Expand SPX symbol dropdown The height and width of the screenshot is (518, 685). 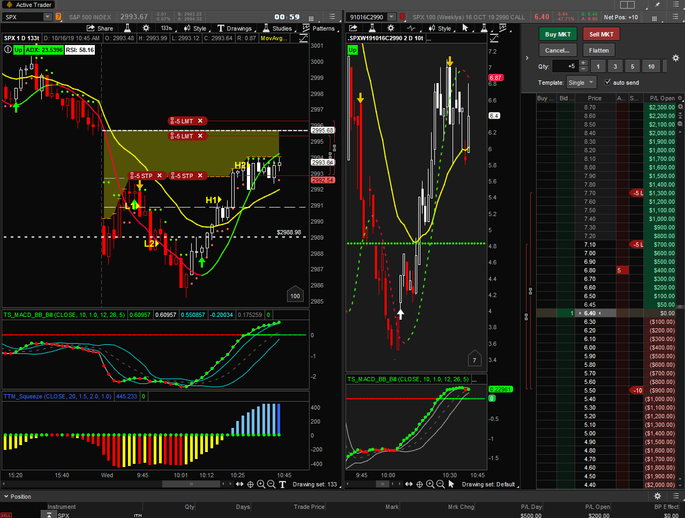coord(47,17)
